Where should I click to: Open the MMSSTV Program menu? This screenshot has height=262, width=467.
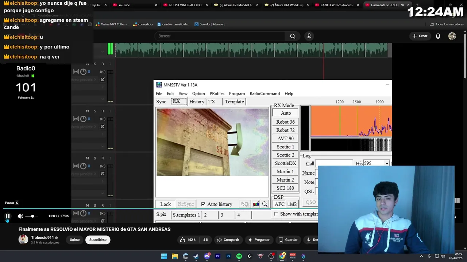[x=237, y=94]
